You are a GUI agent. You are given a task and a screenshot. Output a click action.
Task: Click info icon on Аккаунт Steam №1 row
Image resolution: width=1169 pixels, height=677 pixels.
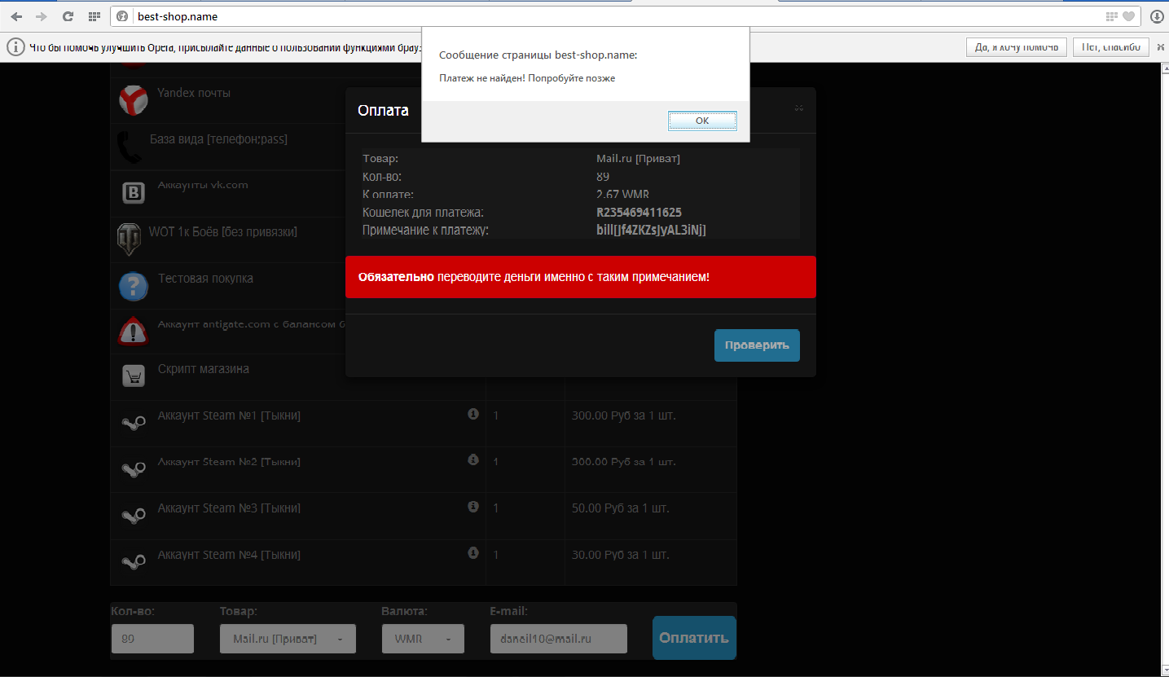click(473, 414)
